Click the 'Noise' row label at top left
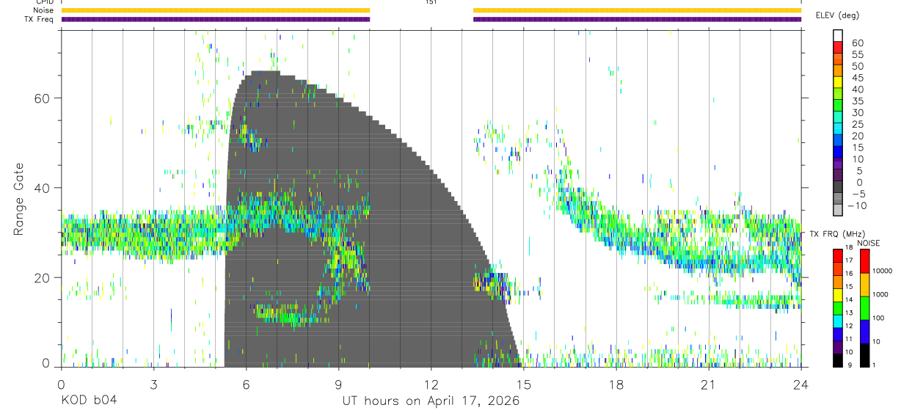 [x=43, y=10]
